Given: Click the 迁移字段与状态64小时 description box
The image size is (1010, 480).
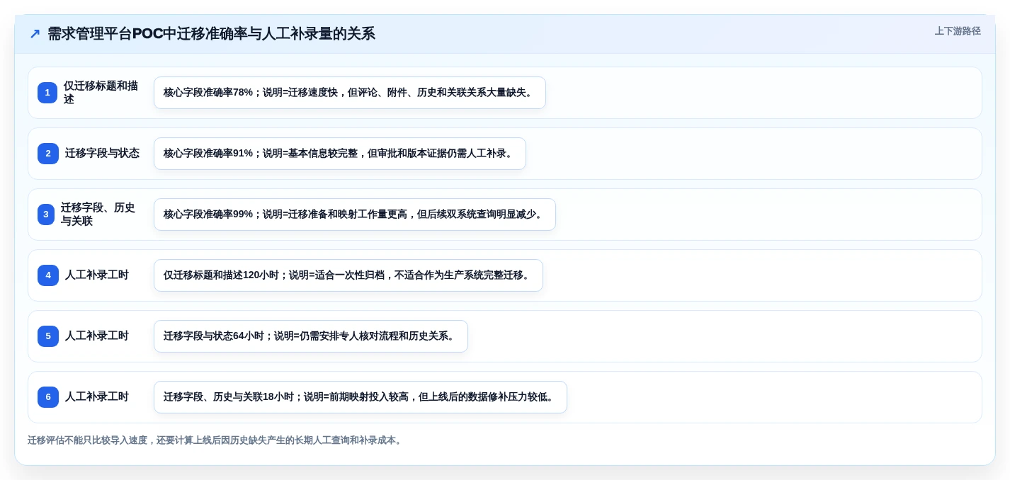Looking at the screenshot, I should coord(311,336).
